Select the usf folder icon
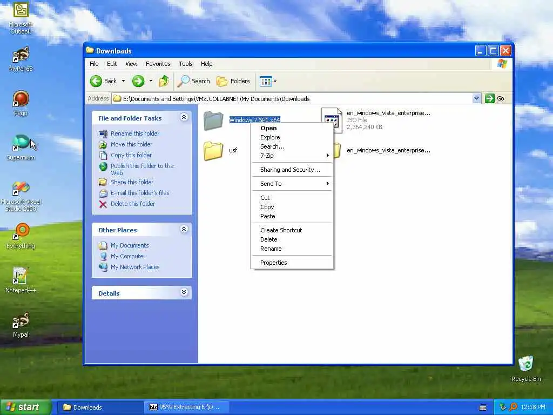The width and height of the screenshot is (553, 415). pyautogui.click(x=213, y=151)
